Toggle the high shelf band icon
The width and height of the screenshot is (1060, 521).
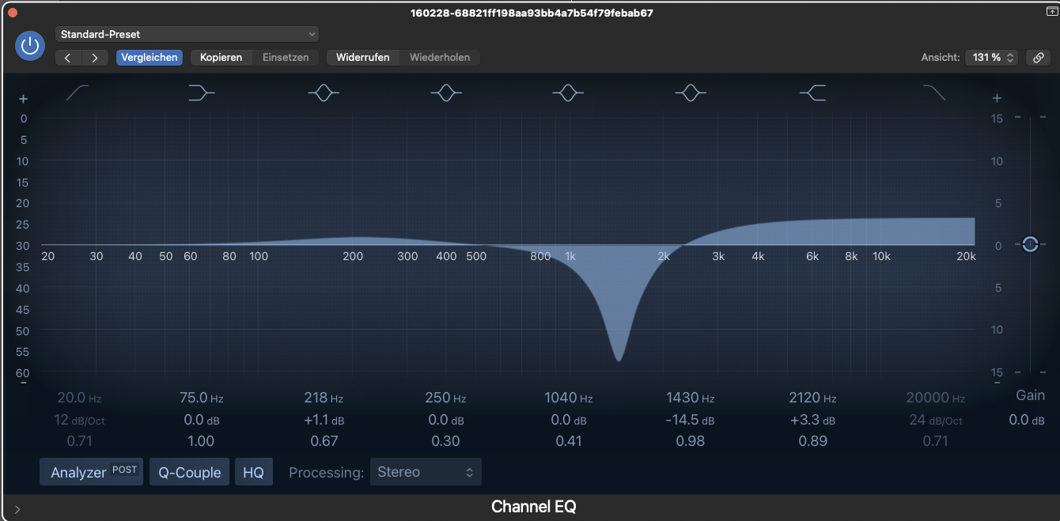pyautogui.click(x=813, y=93)
